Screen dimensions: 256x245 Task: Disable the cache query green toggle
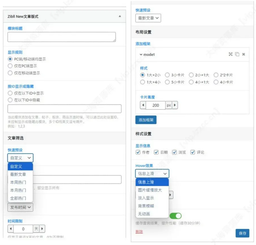[176, 216]
